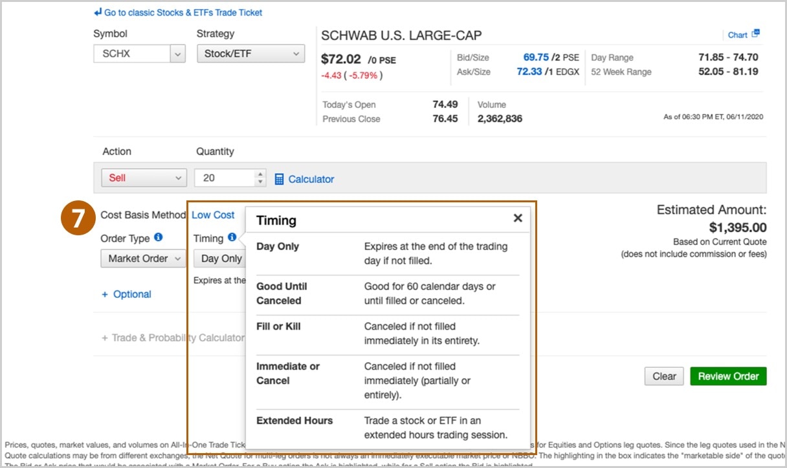Click the Day Range value 71.85 - 74.70
The width and height of the screenshot is (787, 468).
pyautogui.click(x=728, y=57)
